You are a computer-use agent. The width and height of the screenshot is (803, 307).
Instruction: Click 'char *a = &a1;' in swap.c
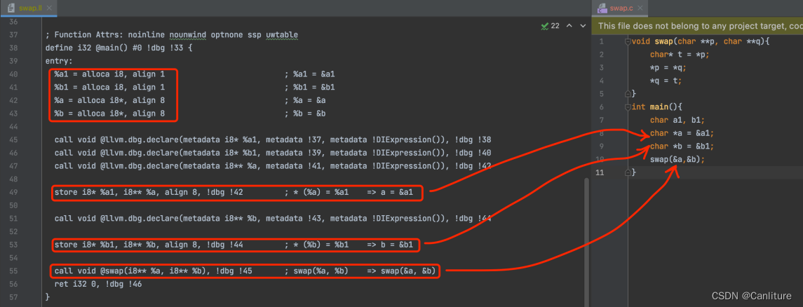[682, 133]
